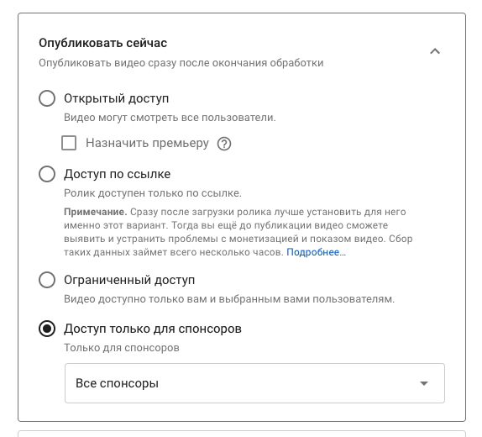Choose the "Доступ по ссылке" radio button

pos(47,174)
